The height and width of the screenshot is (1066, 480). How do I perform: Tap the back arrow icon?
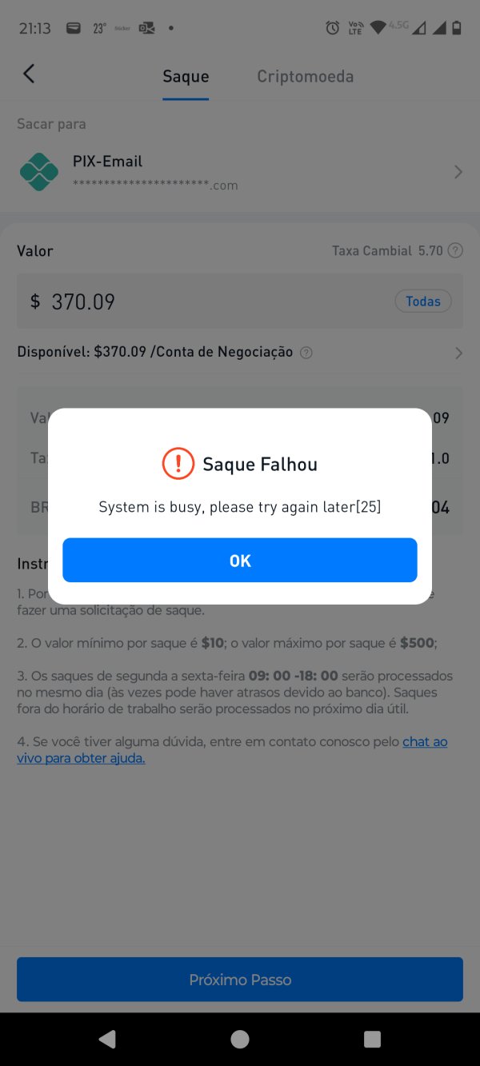click(29, 74)
